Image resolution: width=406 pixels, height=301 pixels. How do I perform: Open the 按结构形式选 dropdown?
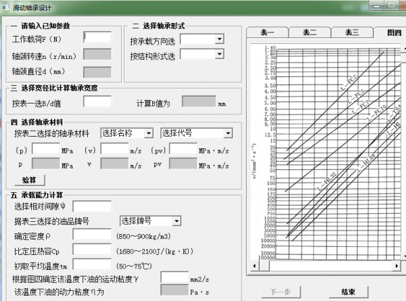point(219,54)
